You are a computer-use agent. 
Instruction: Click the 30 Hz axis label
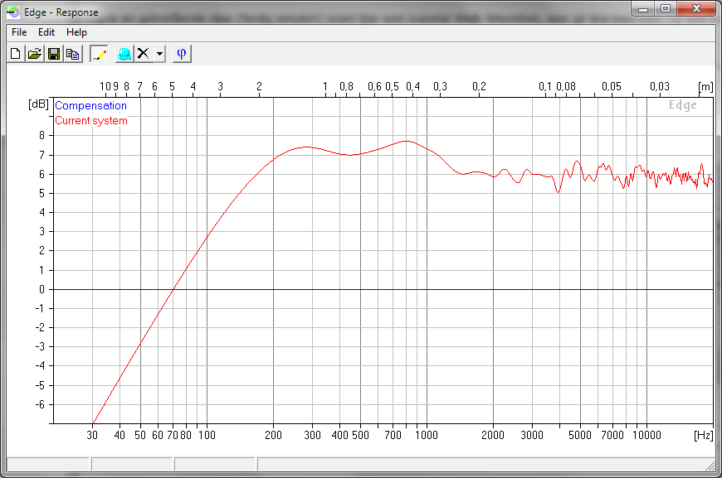(x=92, y=435)
